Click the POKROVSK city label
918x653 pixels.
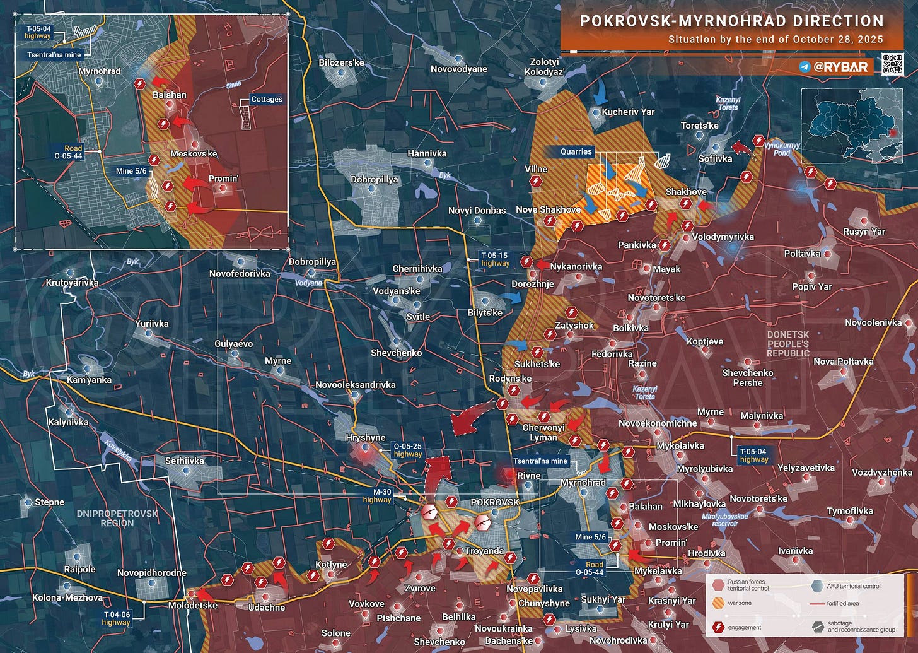pyautogui.click(x=495, y=503)
